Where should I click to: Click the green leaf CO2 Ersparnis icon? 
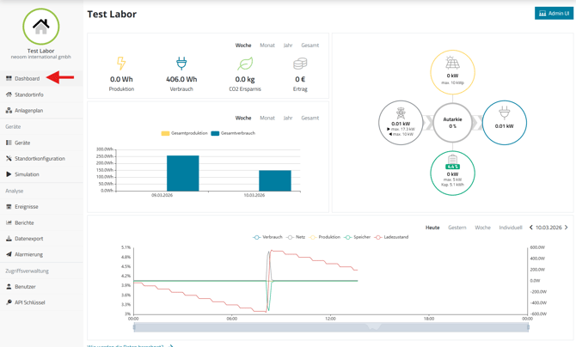[x=245, y=64]
